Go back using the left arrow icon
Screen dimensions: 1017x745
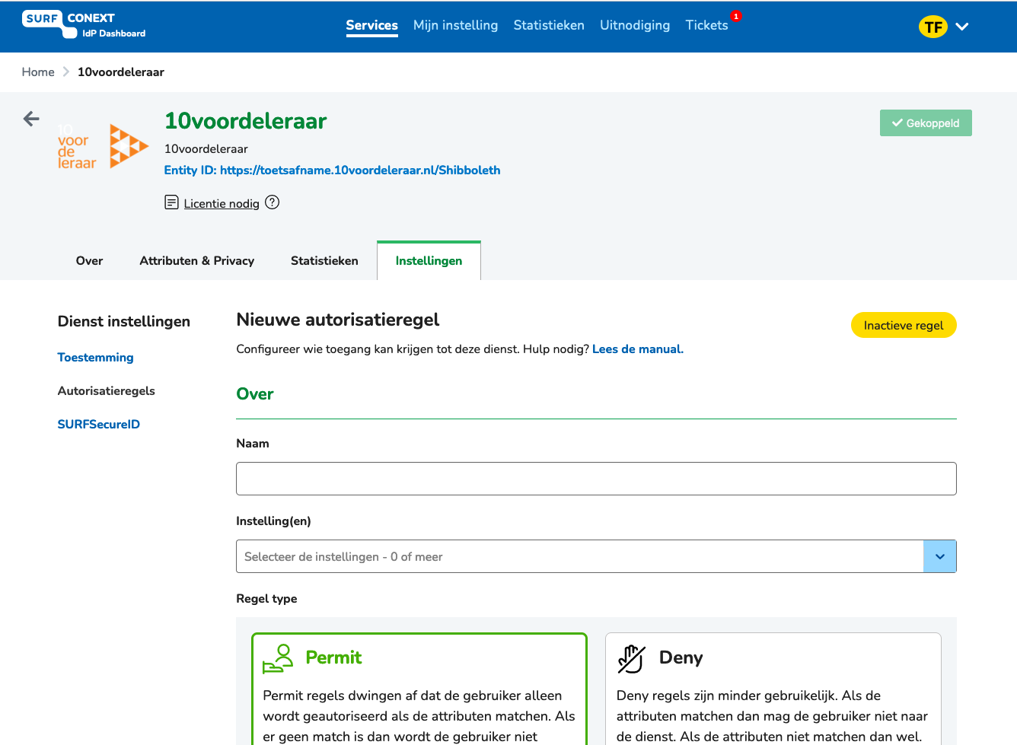31,119
